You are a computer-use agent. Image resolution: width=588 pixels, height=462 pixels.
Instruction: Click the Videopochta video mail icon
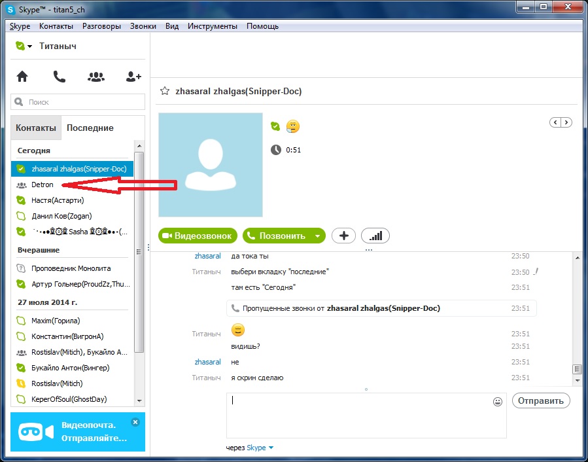36,433
